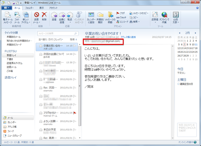
Task: Go to next month in calendar
Action: click(x=195, y=33)
